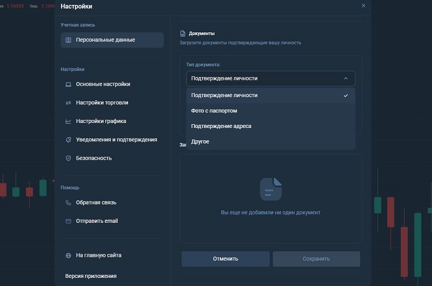Click the Настройки графика chart icon
Screen dimensions: 432x286
click(69, 121)
